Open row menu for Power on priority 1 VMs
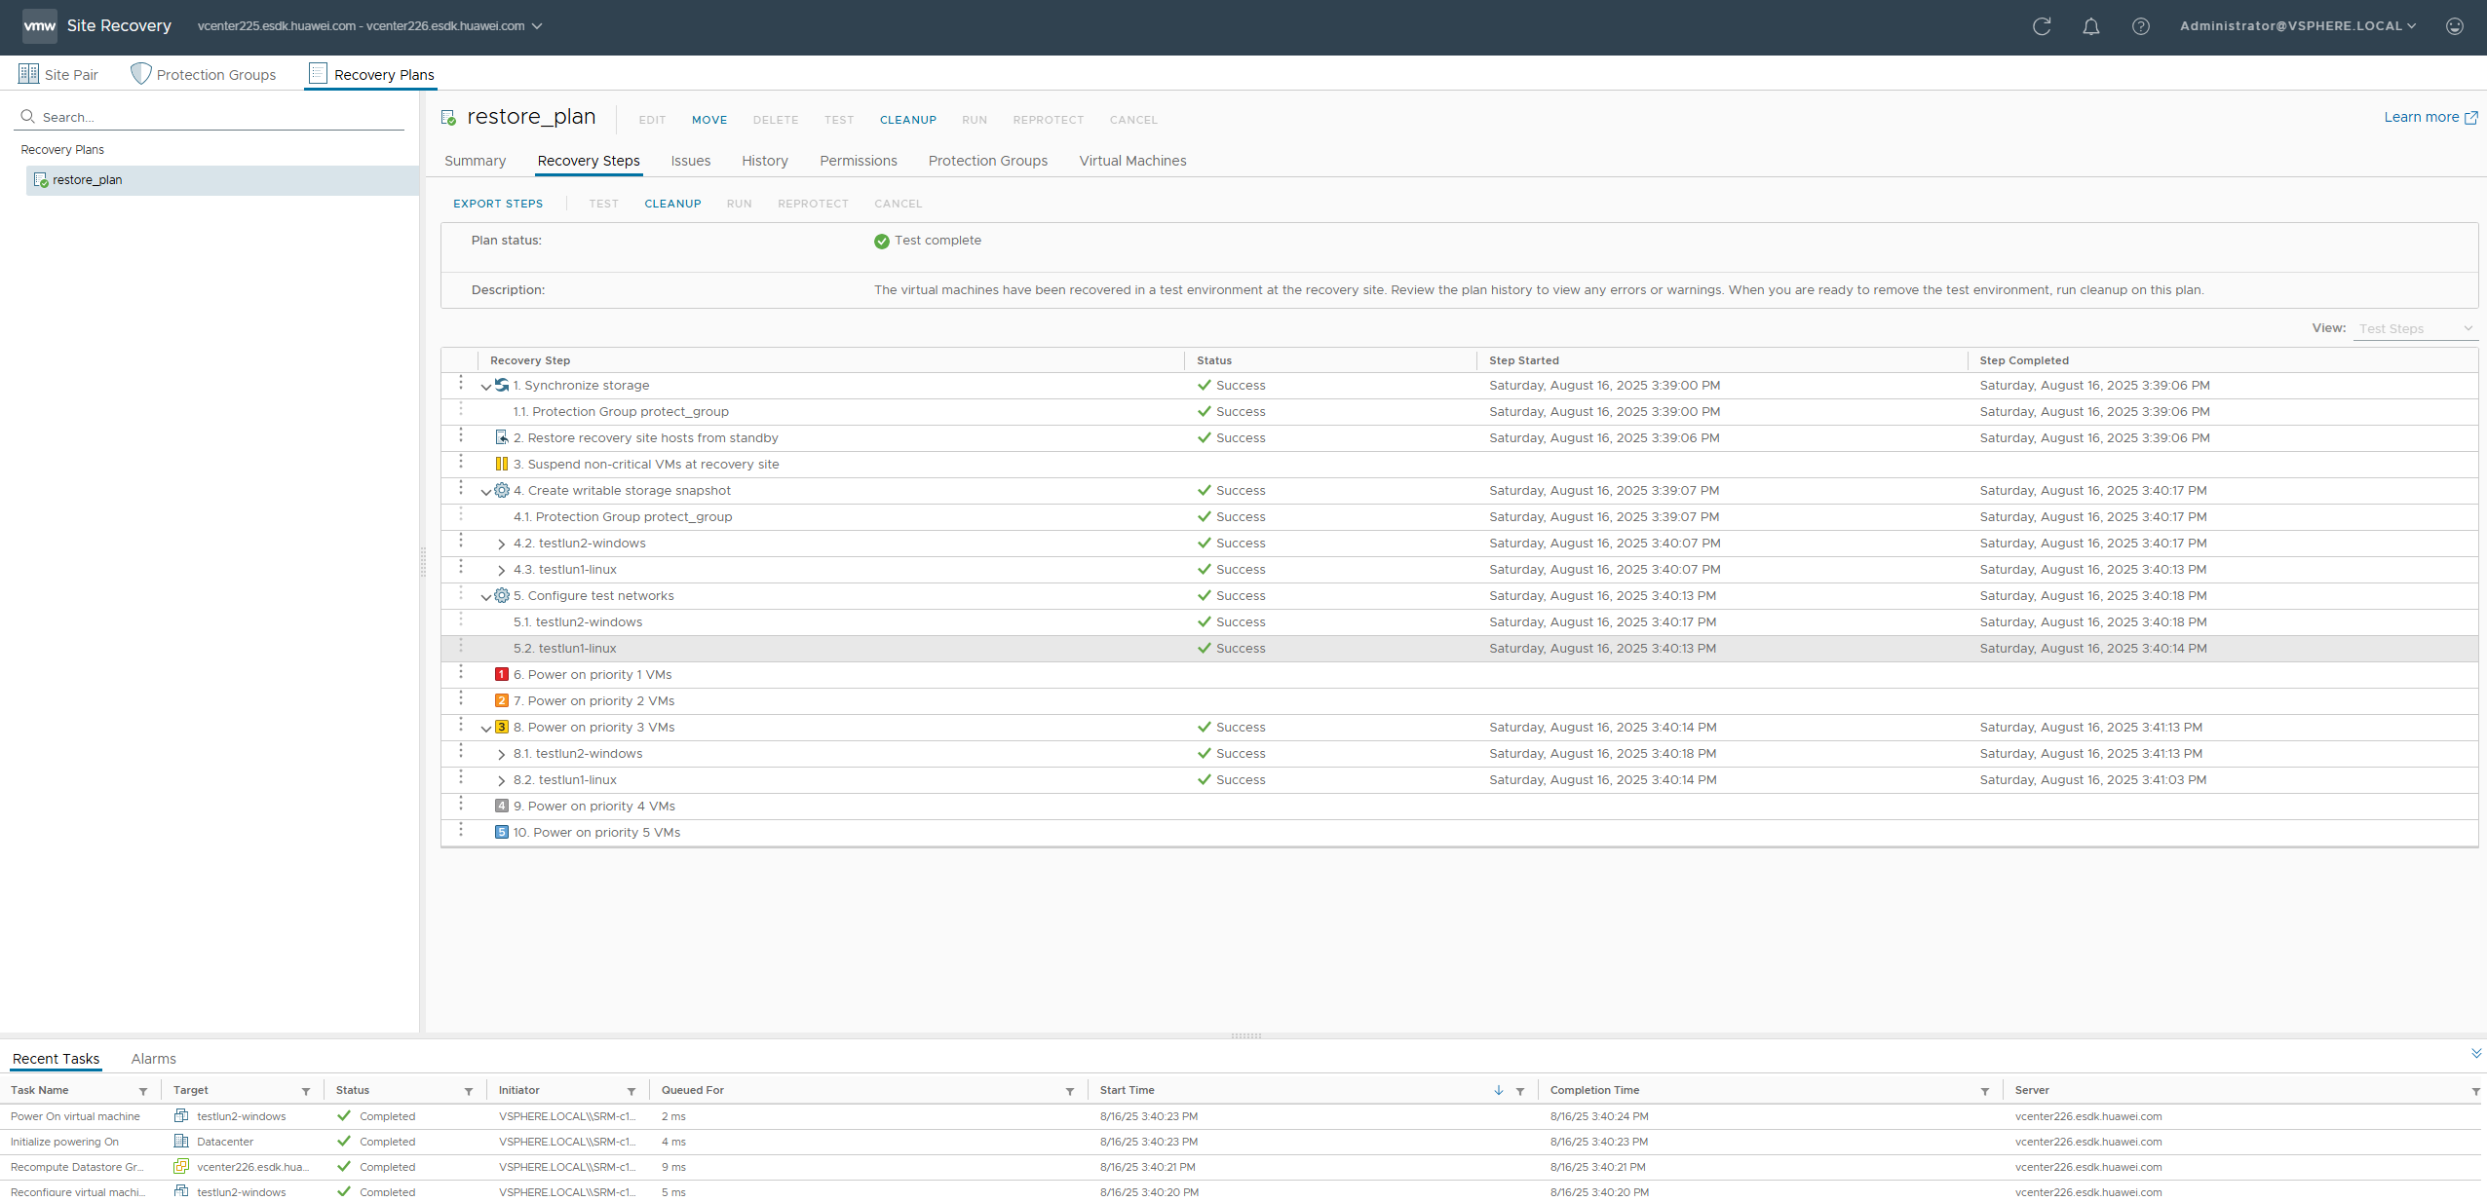The height and width of the screenshot is (1202, 2487). [461, 672]
